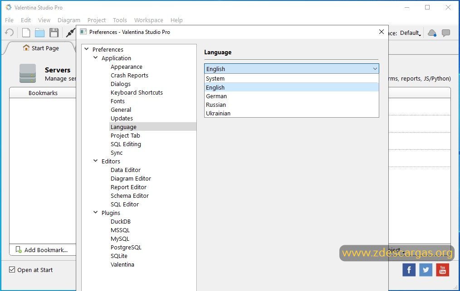
Task: Choose Ukrainian from language list
Action: [292, 113]
